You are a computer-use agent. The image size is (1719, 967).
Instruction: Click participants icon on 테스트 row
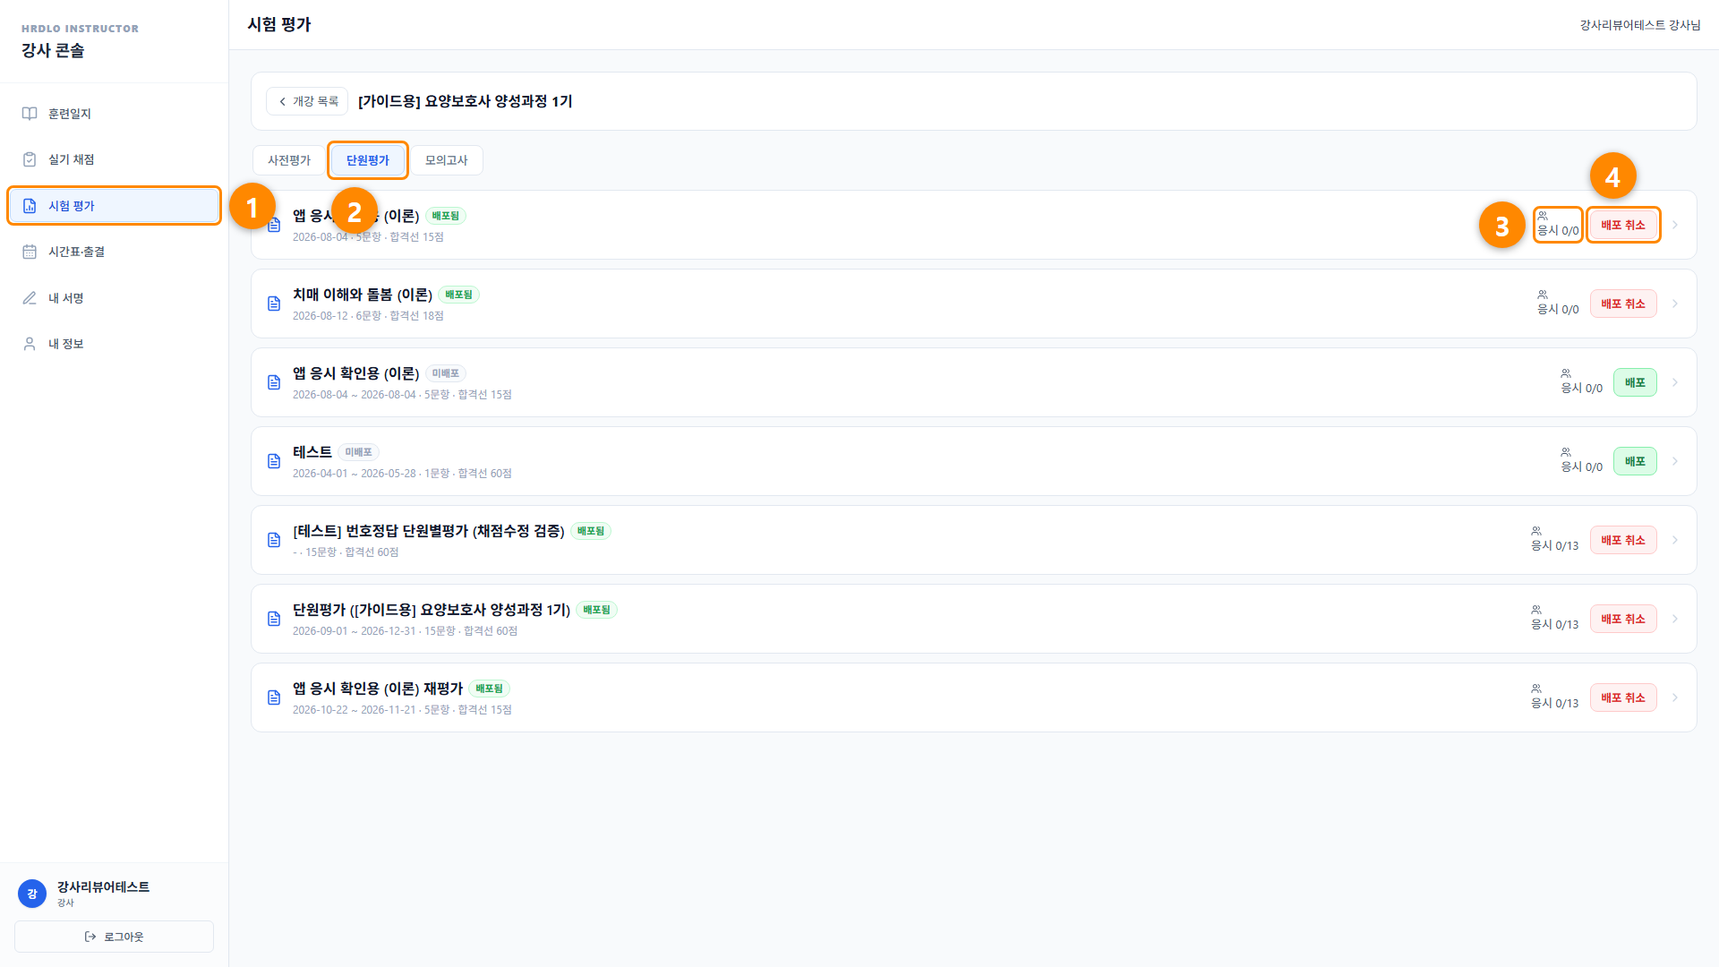pos(1566,452)
